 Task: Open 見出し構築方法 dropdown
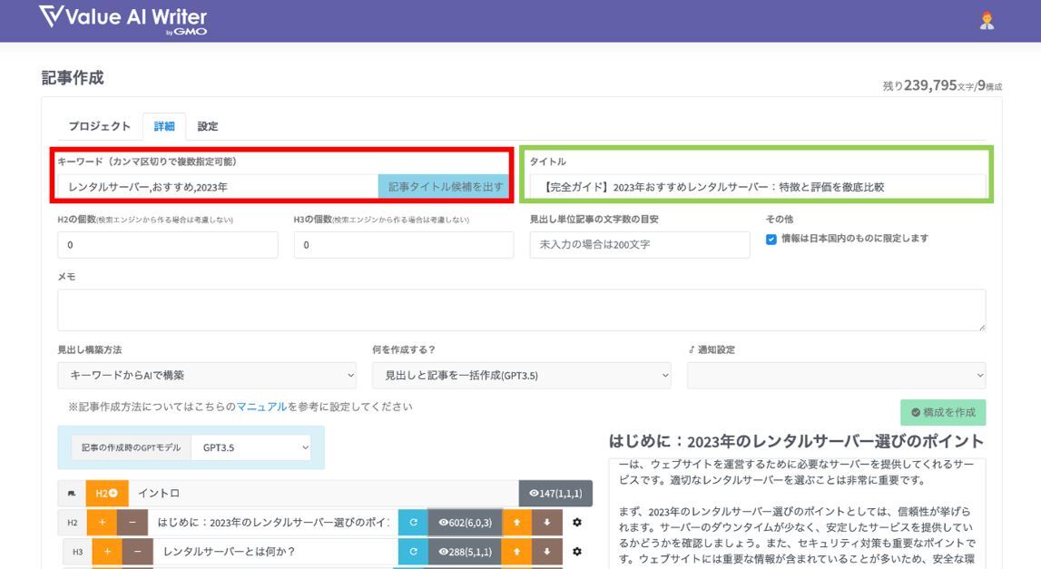pyautogui.click(x=207, y=375)
